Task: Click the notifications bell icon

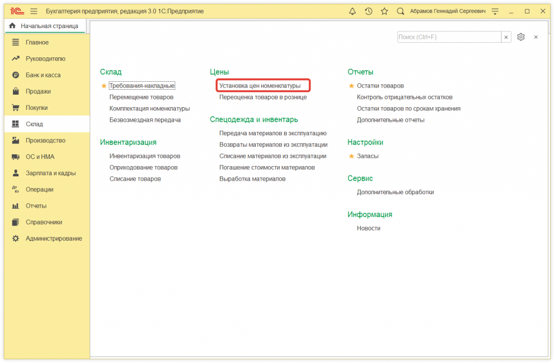Action: coord(353,11)
